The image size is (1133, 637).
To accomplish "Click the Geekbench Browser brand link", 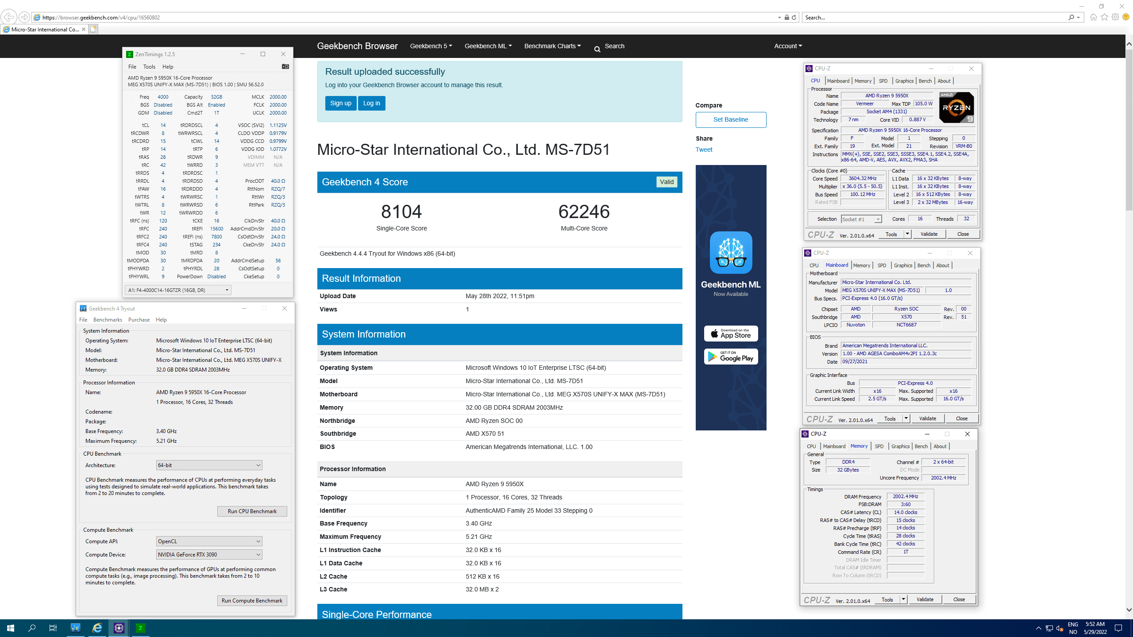I will pos(357,46).
